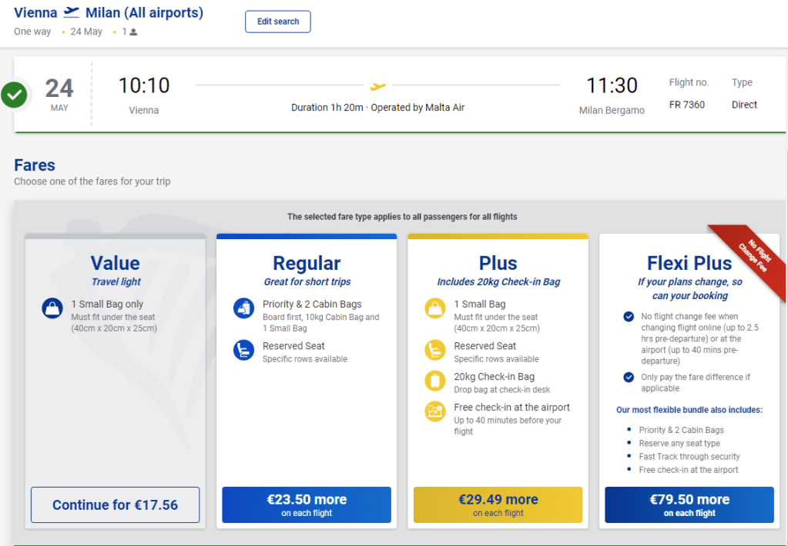The width and height of the screenshot is (788, 546).
Task: Click the No flight change fee checkmark
Action: coord(628,316)
